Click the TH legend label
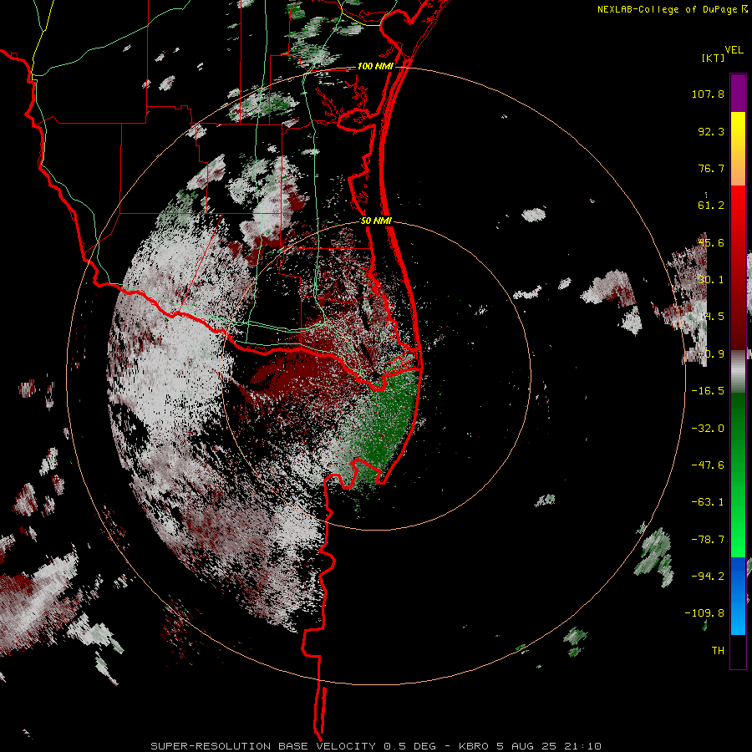Screen dimensions: 752x752 pos(718,651)
